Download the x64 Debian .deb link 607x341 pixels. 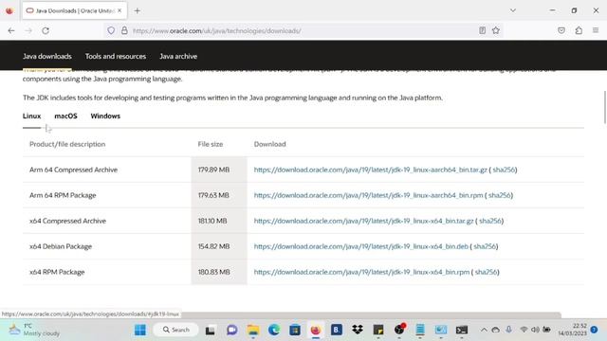point(360,246)
